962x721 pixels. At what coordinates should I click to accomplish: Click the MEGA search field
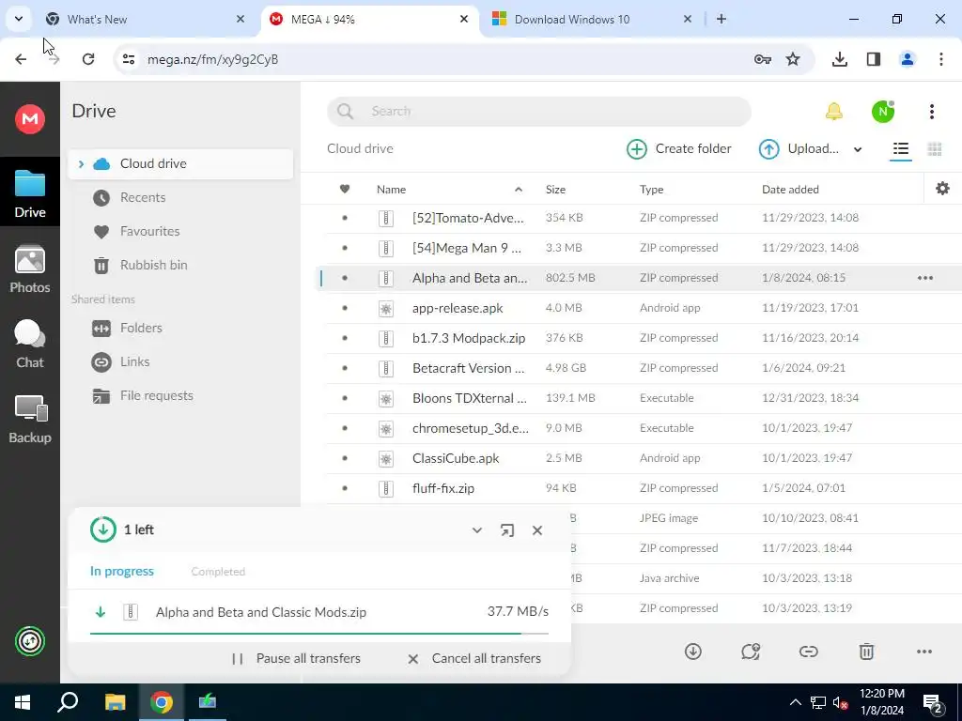pyautogui.click(x=538, y=111)
